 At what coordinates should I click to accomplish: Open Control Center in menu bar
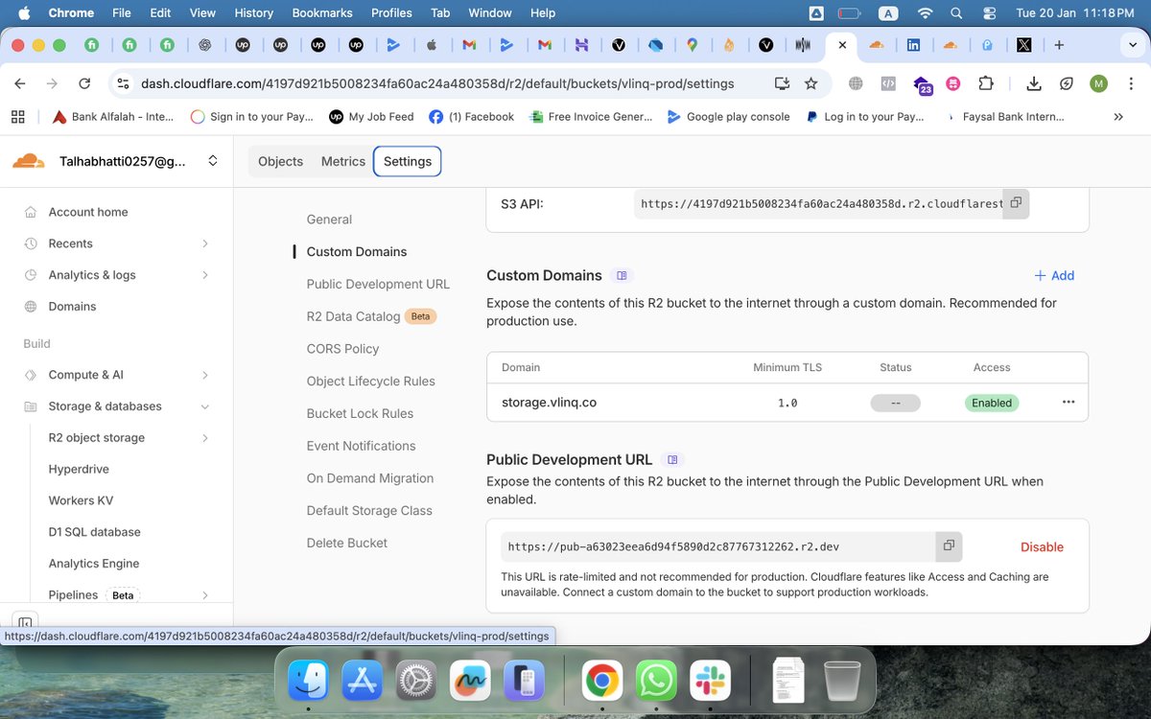pyautogui.click(x=988, y=13)
